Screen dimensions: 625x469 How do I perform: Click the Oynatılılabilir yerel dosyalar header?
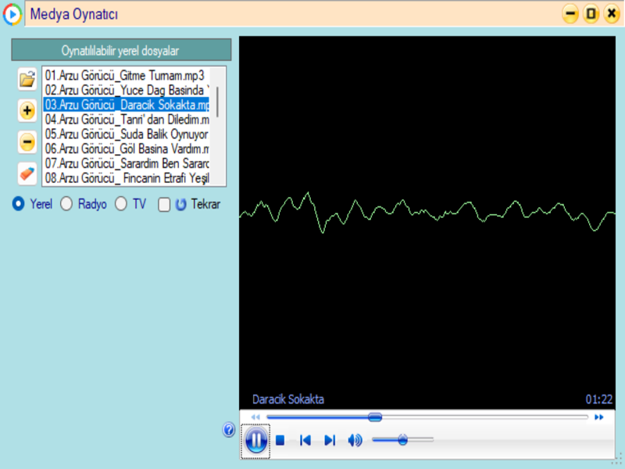(121, 50)
